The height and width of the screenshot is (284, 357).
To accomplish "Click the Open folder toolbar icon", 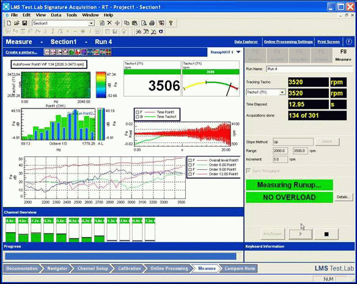I will pos(17,23).
